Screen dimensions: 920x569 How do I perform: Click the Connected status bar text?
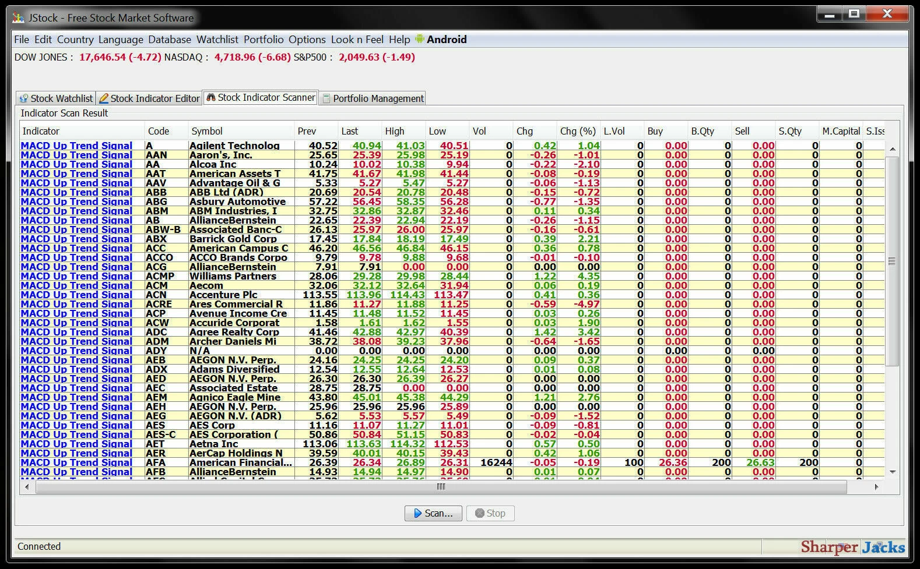[x=39, y=546]
